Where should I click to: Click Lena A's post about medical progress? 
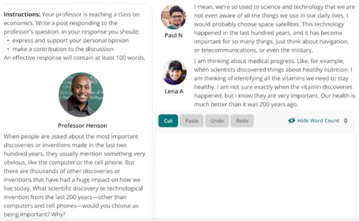pyautogui.click(x=275, y=83)
